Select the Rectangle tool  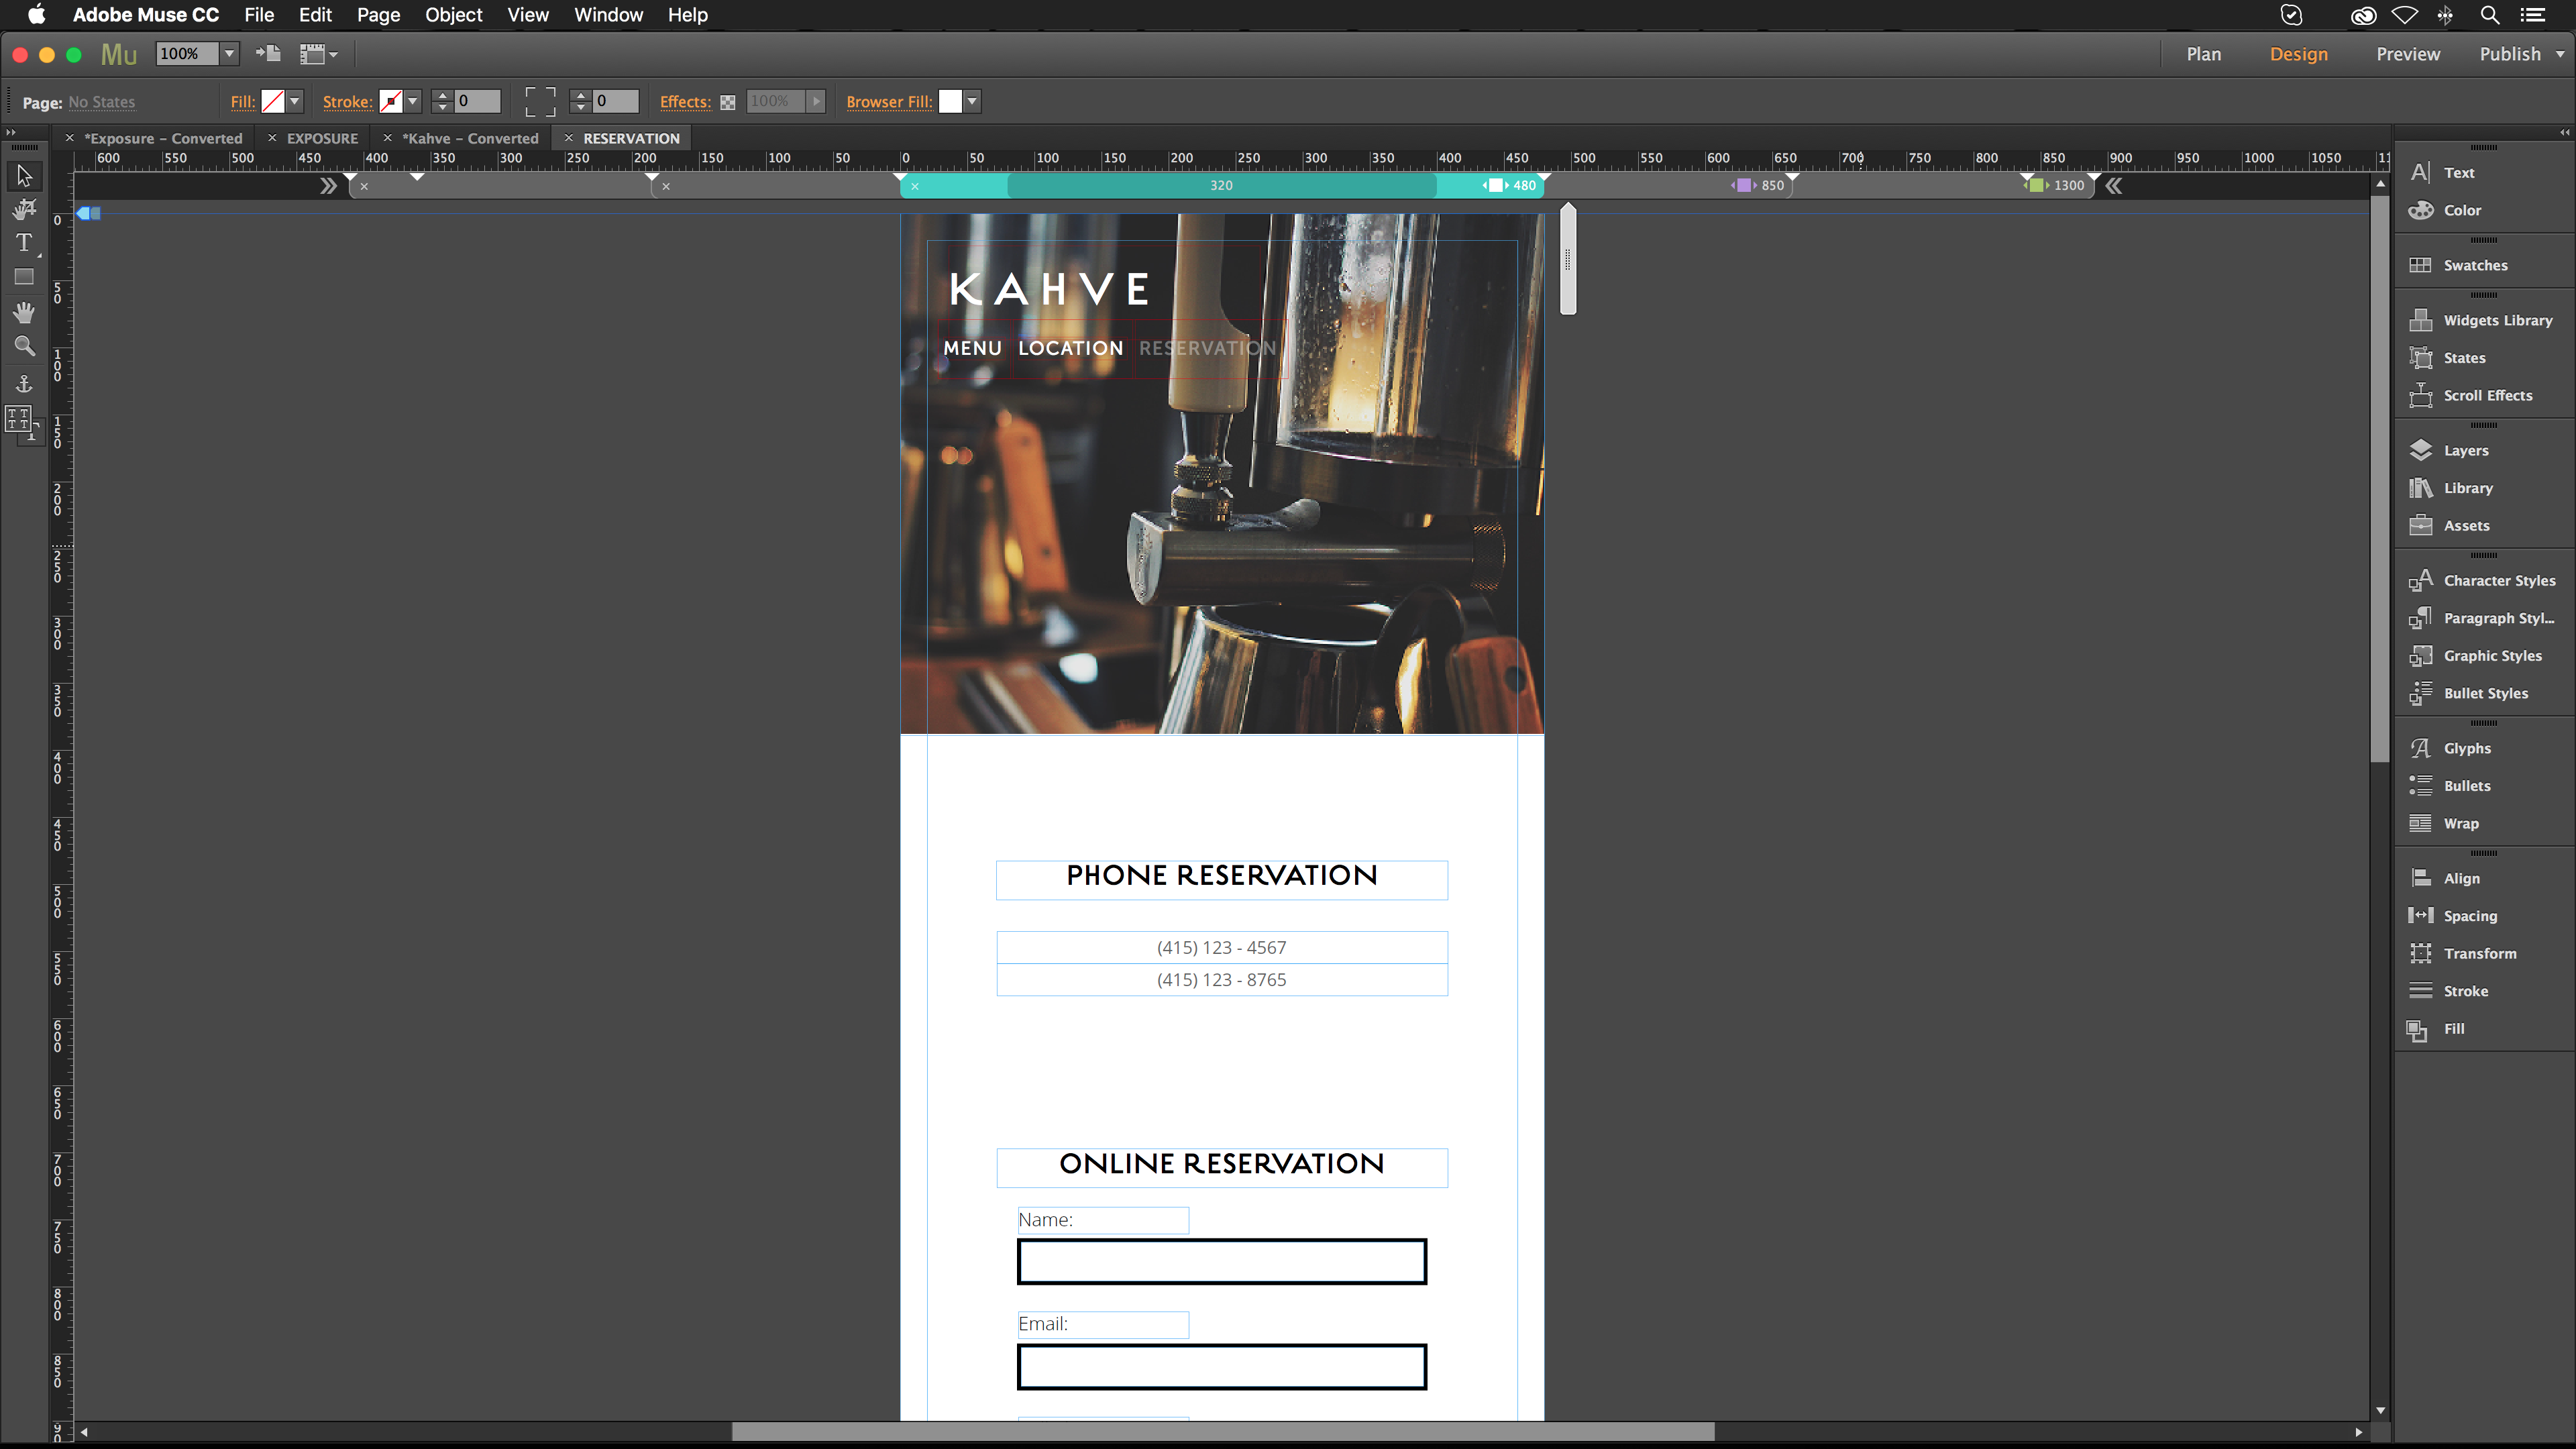tap(24, 277)
